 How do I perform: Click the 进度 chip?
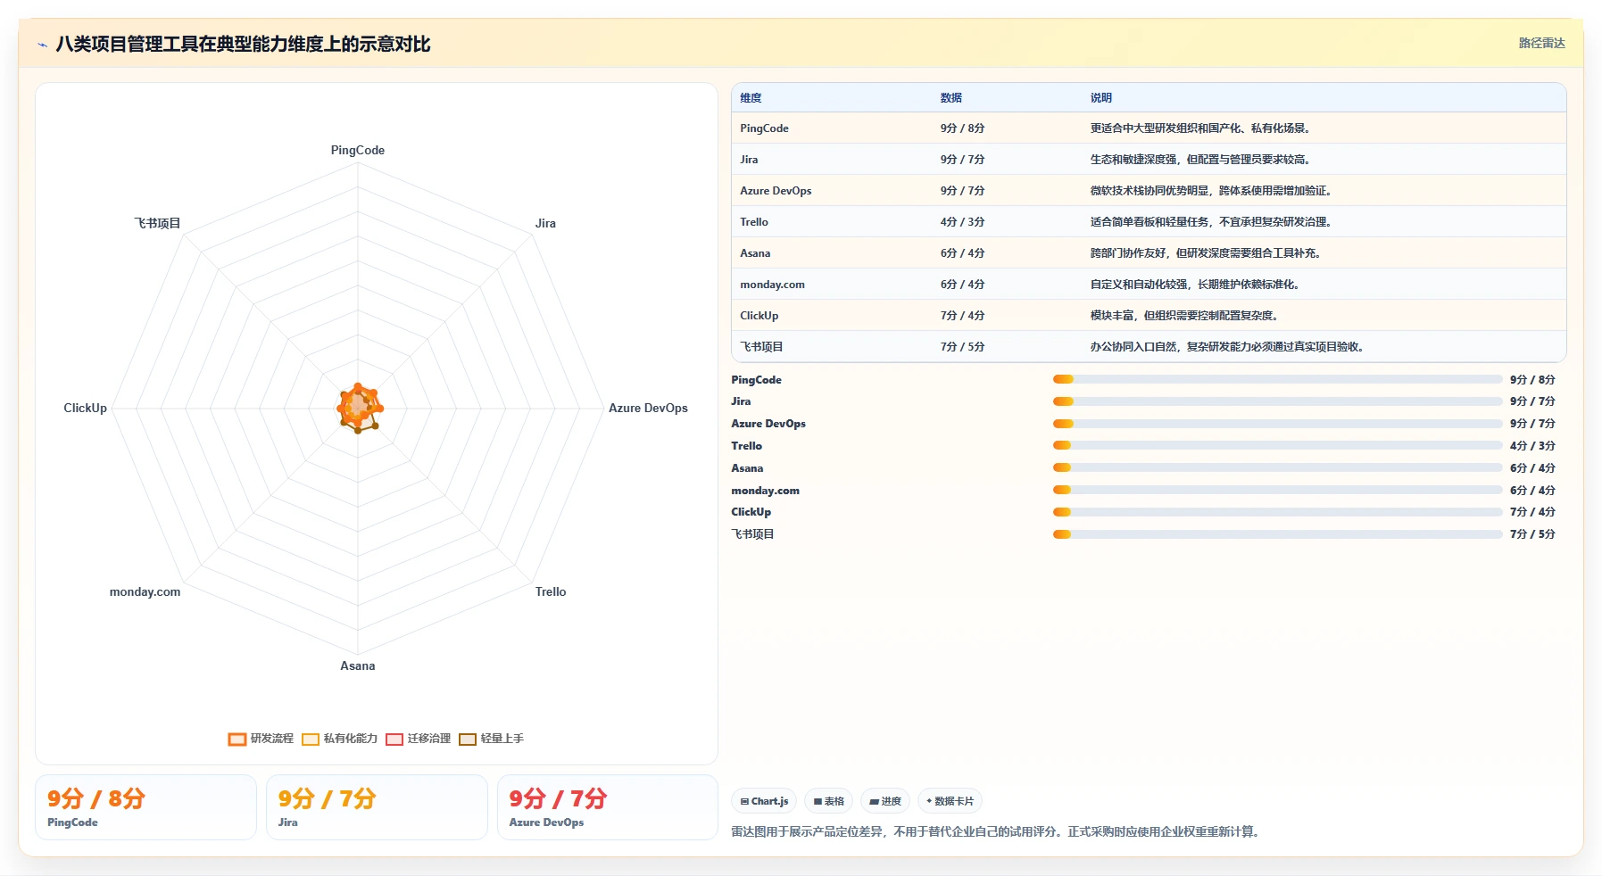[885, 801]
